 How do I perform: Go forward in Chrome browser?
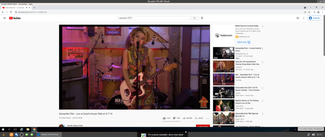[7, 12]
